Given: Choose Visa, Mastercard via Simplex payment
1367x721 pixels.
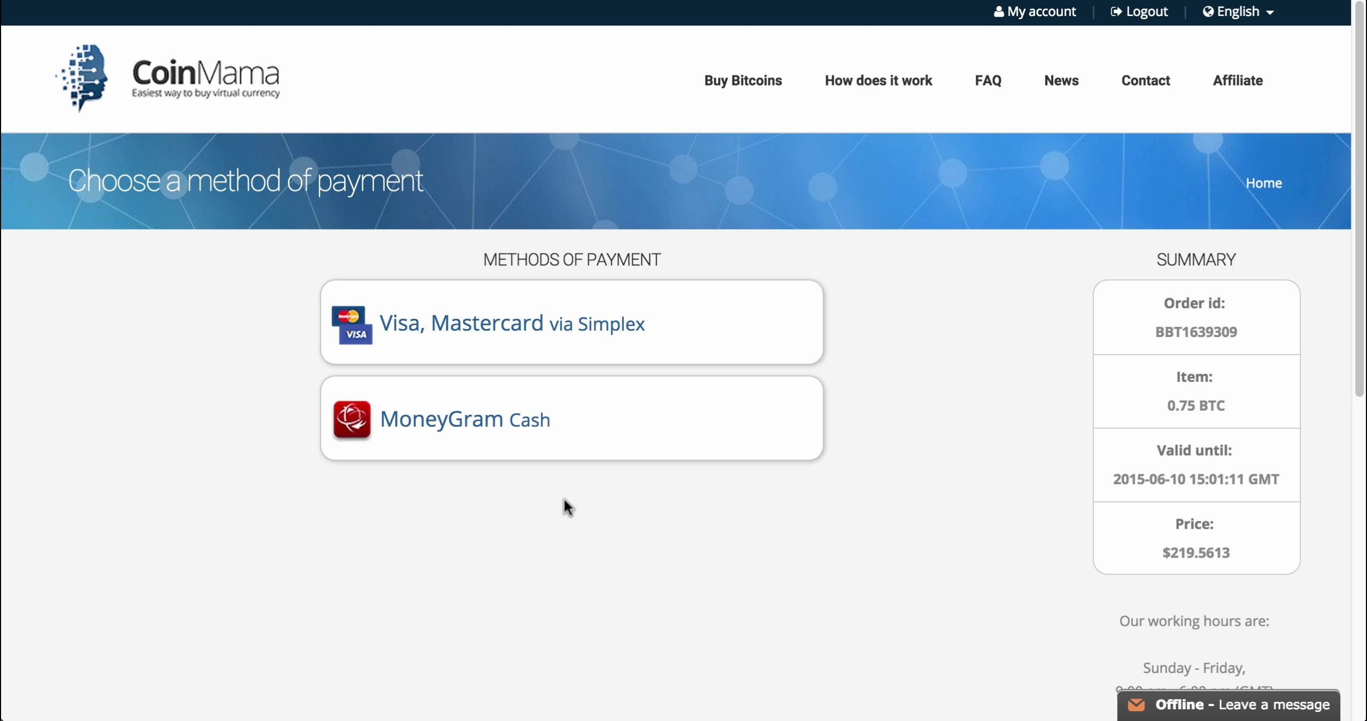Looking at the screenshot, I should [571, 323].
